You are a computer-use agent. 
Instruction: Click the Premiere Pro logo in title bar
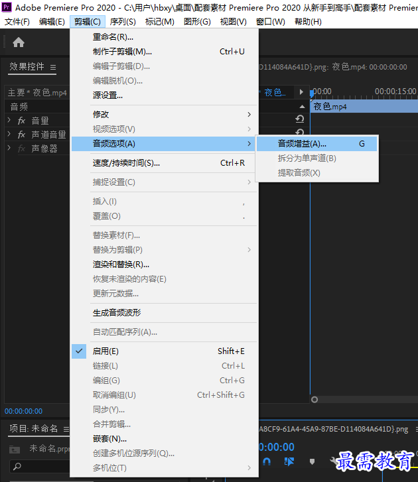(x=7, y=7)
